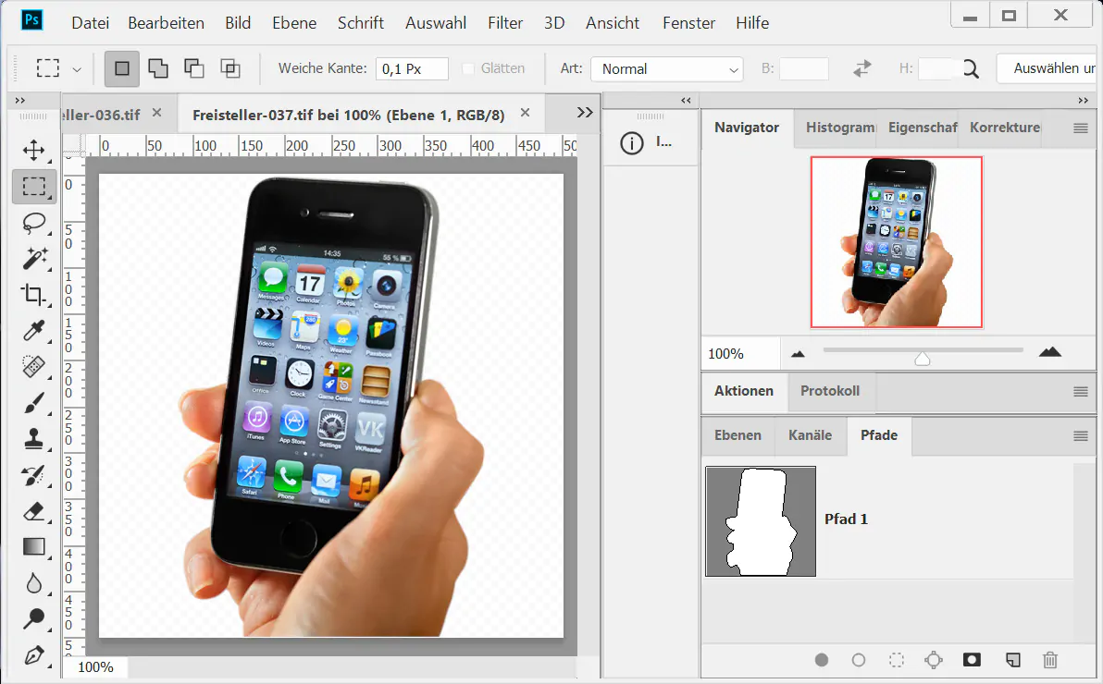Select the Crop tool

[34, 295]
